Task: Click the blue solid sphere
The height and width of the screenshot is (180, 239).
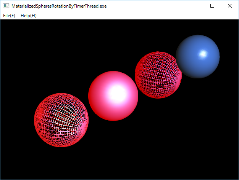Action: tap(198, 56)
